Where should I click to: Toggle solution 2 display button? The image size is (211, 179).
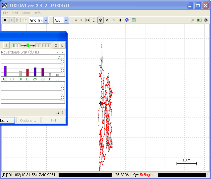coord(18,20)
